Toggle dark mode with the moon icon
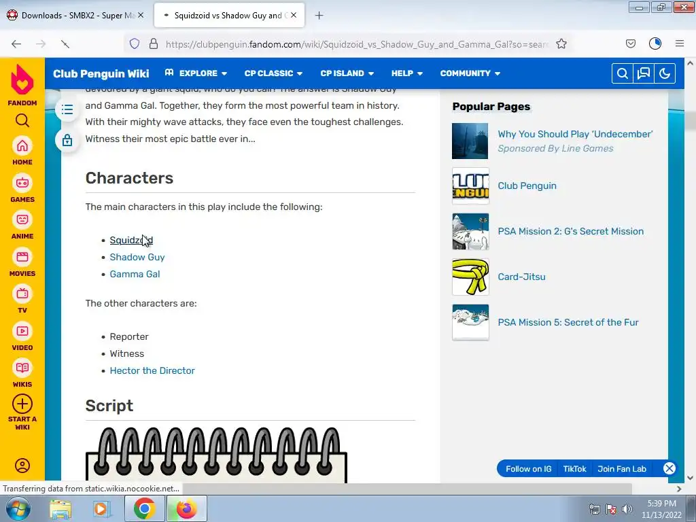The width and height of the screenshot is (696, 522). click(665, 73)
